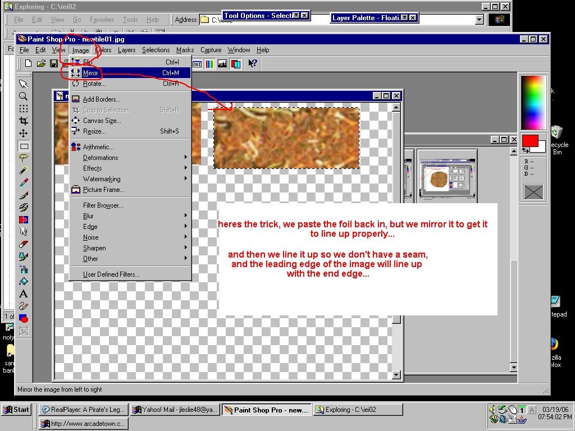Image resolution: width=575 pixels, height=431 pixels.
Task: Pick a color from the rainbow color picker
Action: [533, 103]
